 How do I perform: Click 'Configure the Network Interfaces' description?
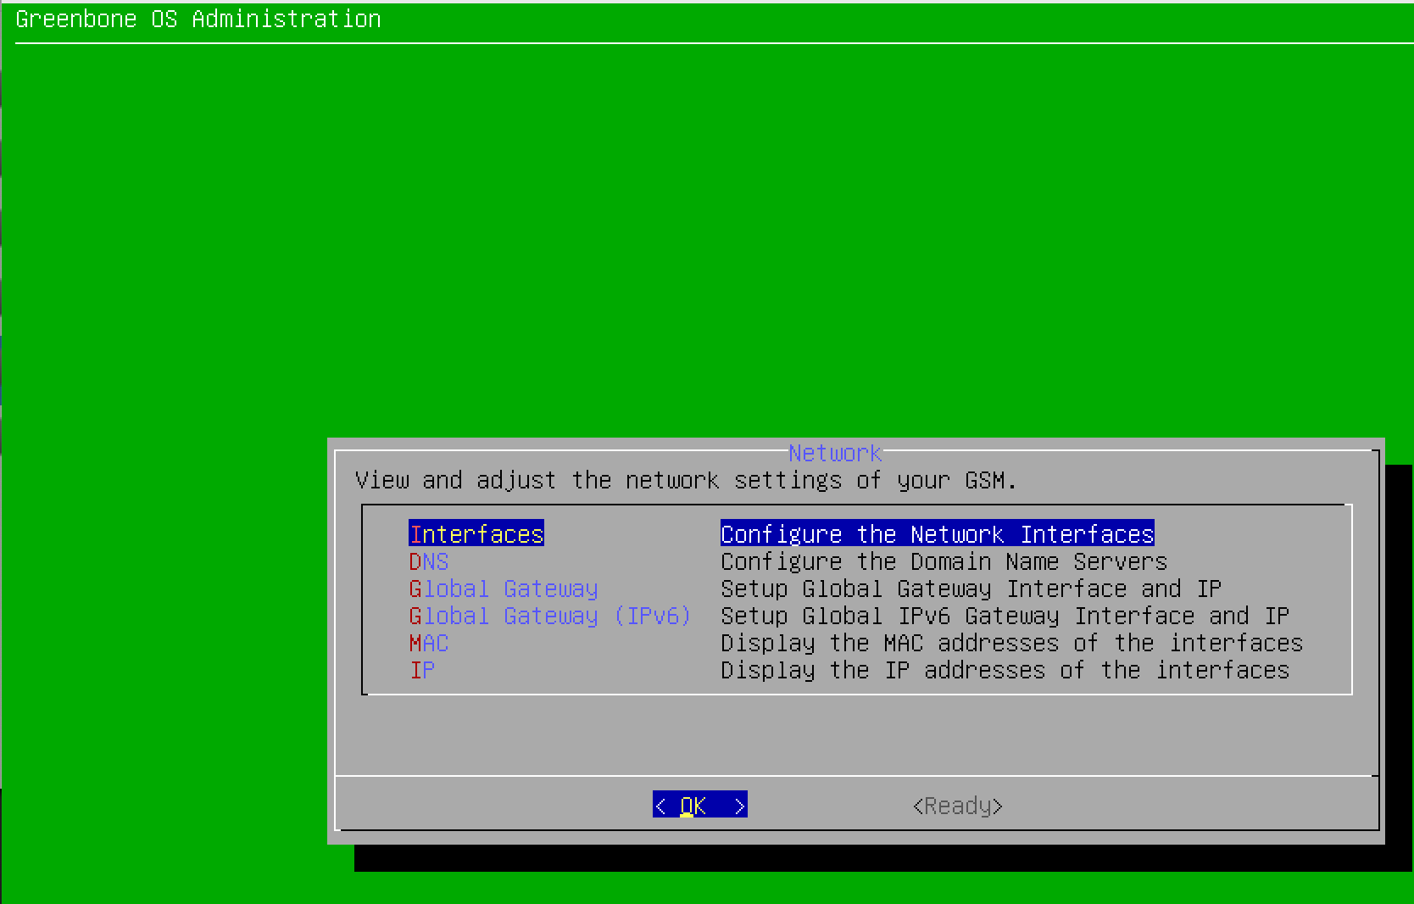(x=938, y=534)
